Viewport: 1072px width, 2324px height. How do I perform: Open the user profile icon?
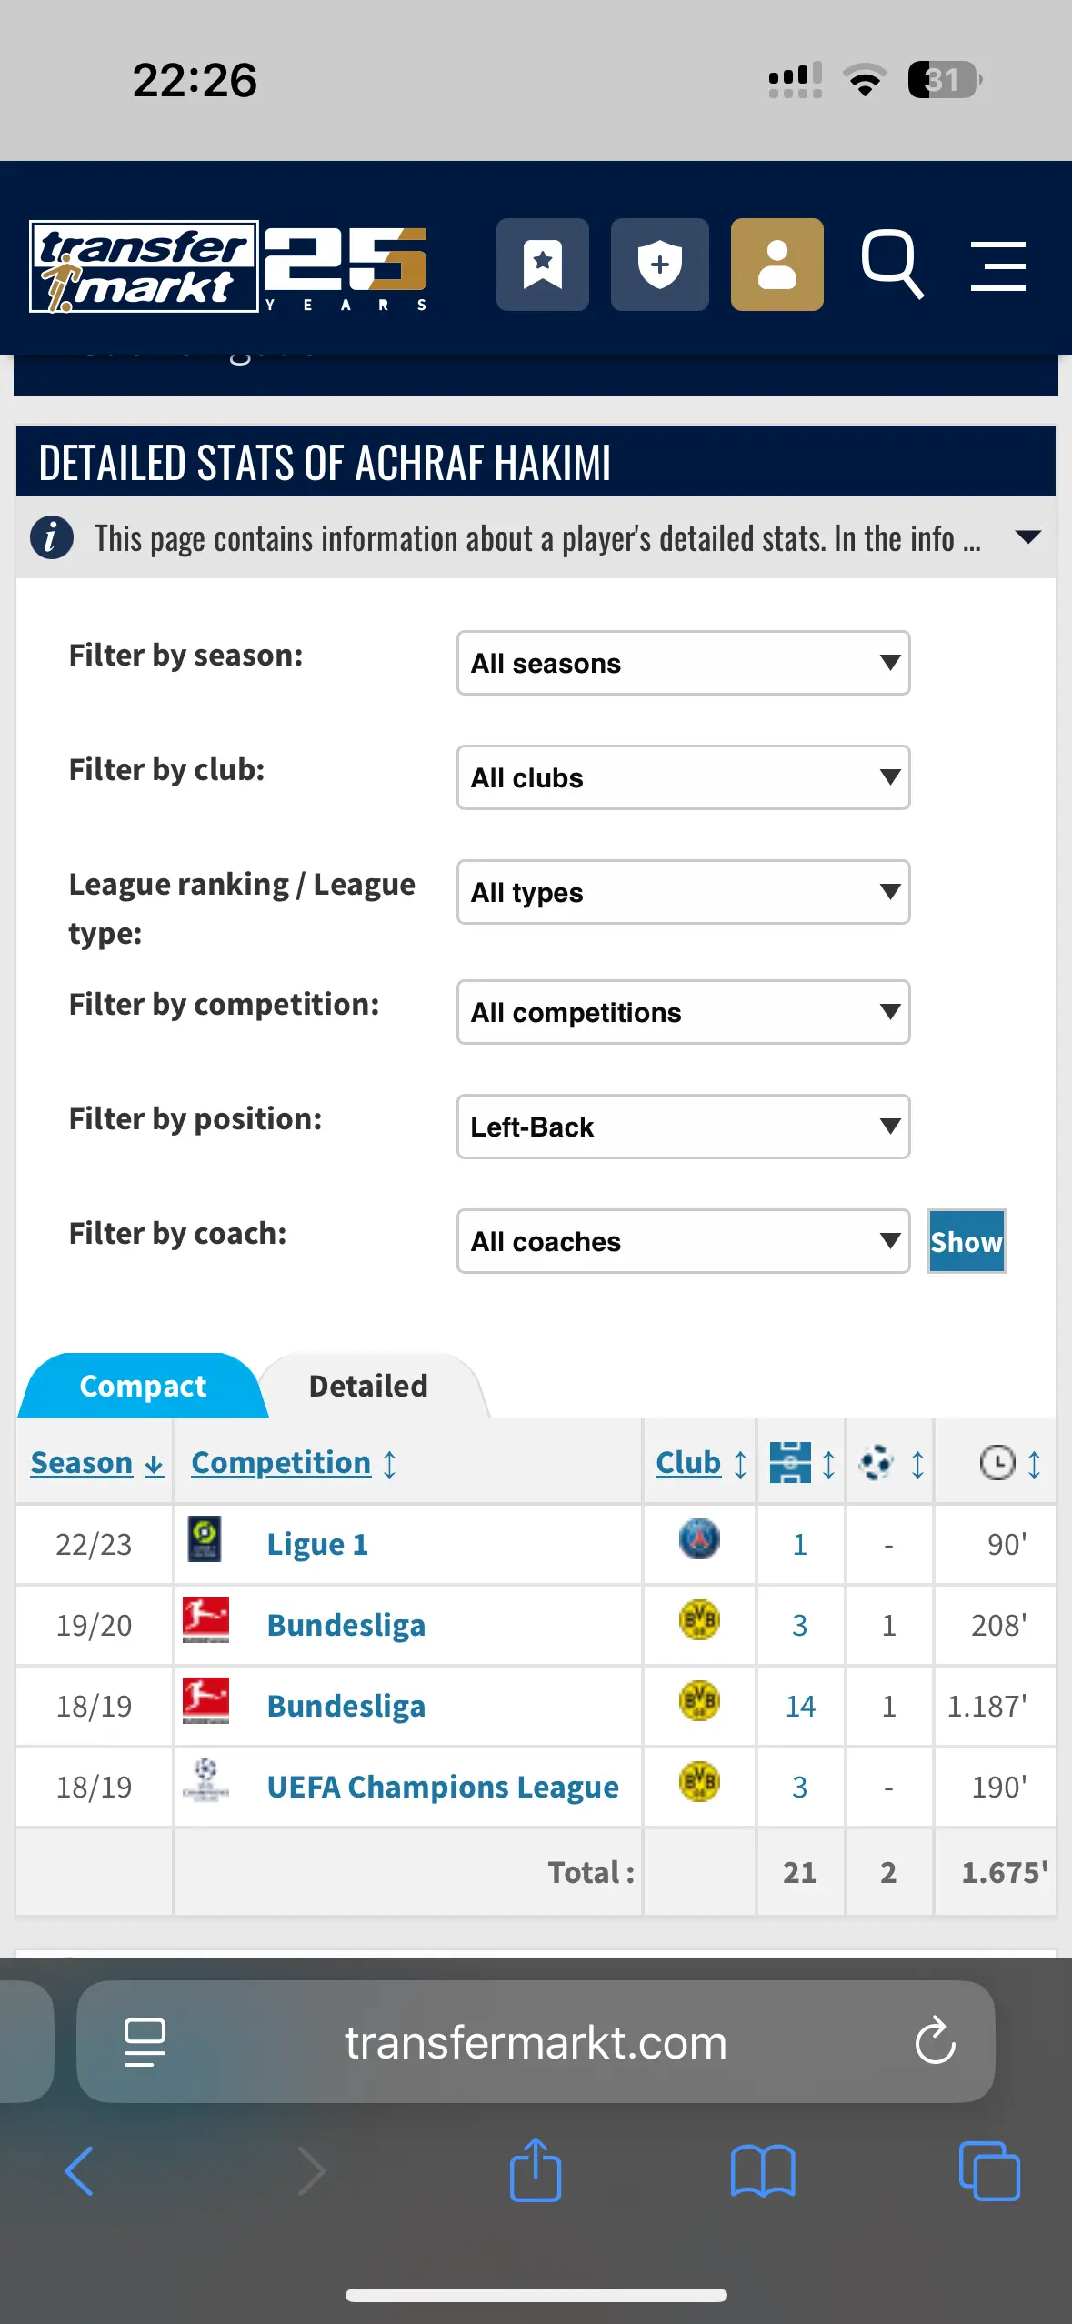click(x=777, y=265)
